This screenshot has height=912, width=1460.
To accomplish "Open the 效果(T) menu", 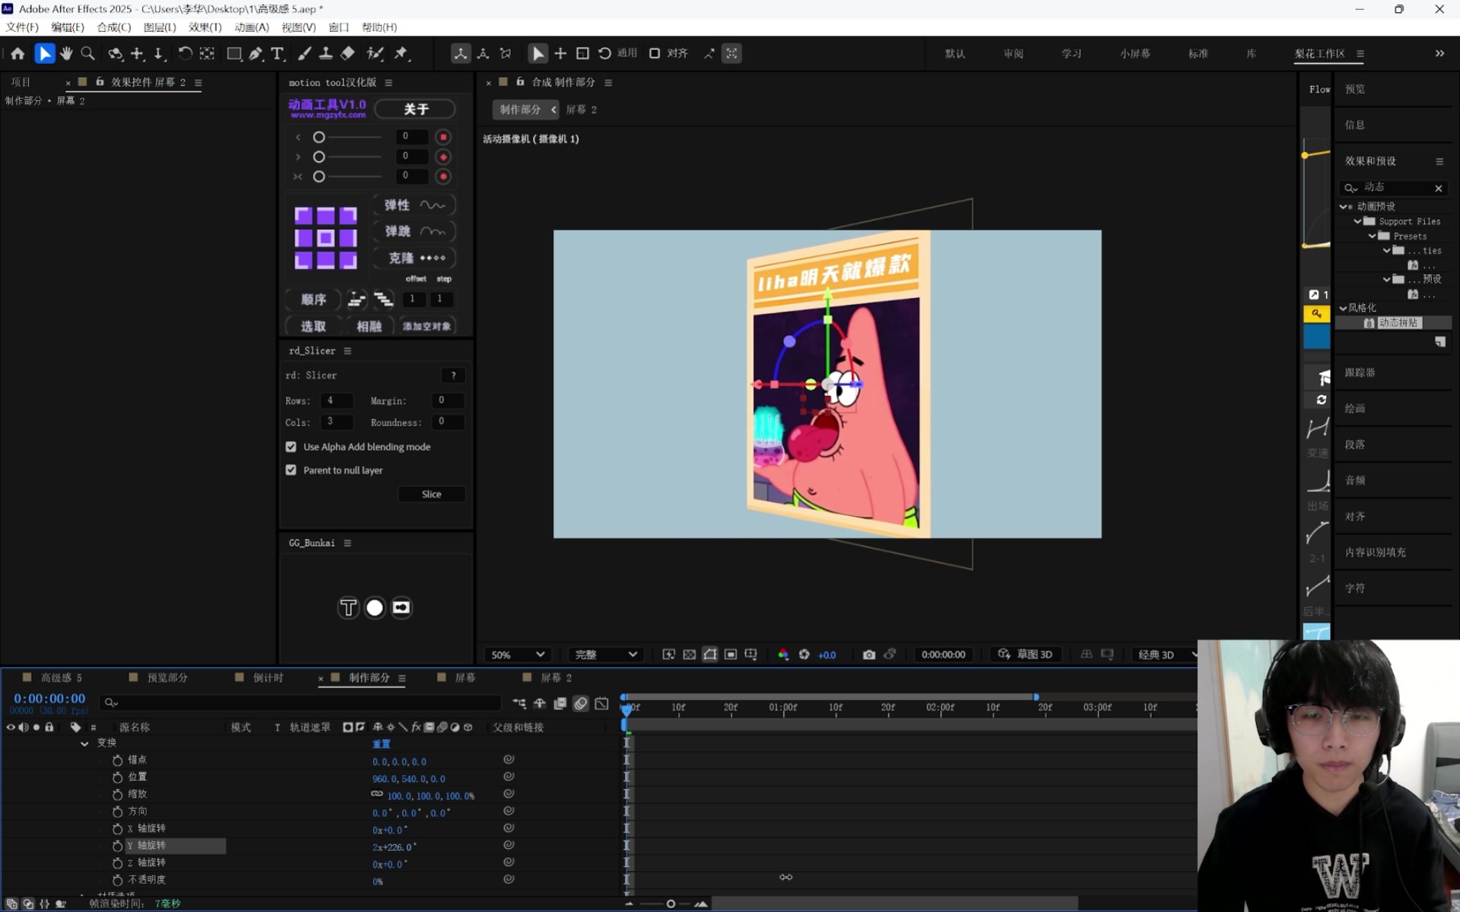I will coord(205,27).
